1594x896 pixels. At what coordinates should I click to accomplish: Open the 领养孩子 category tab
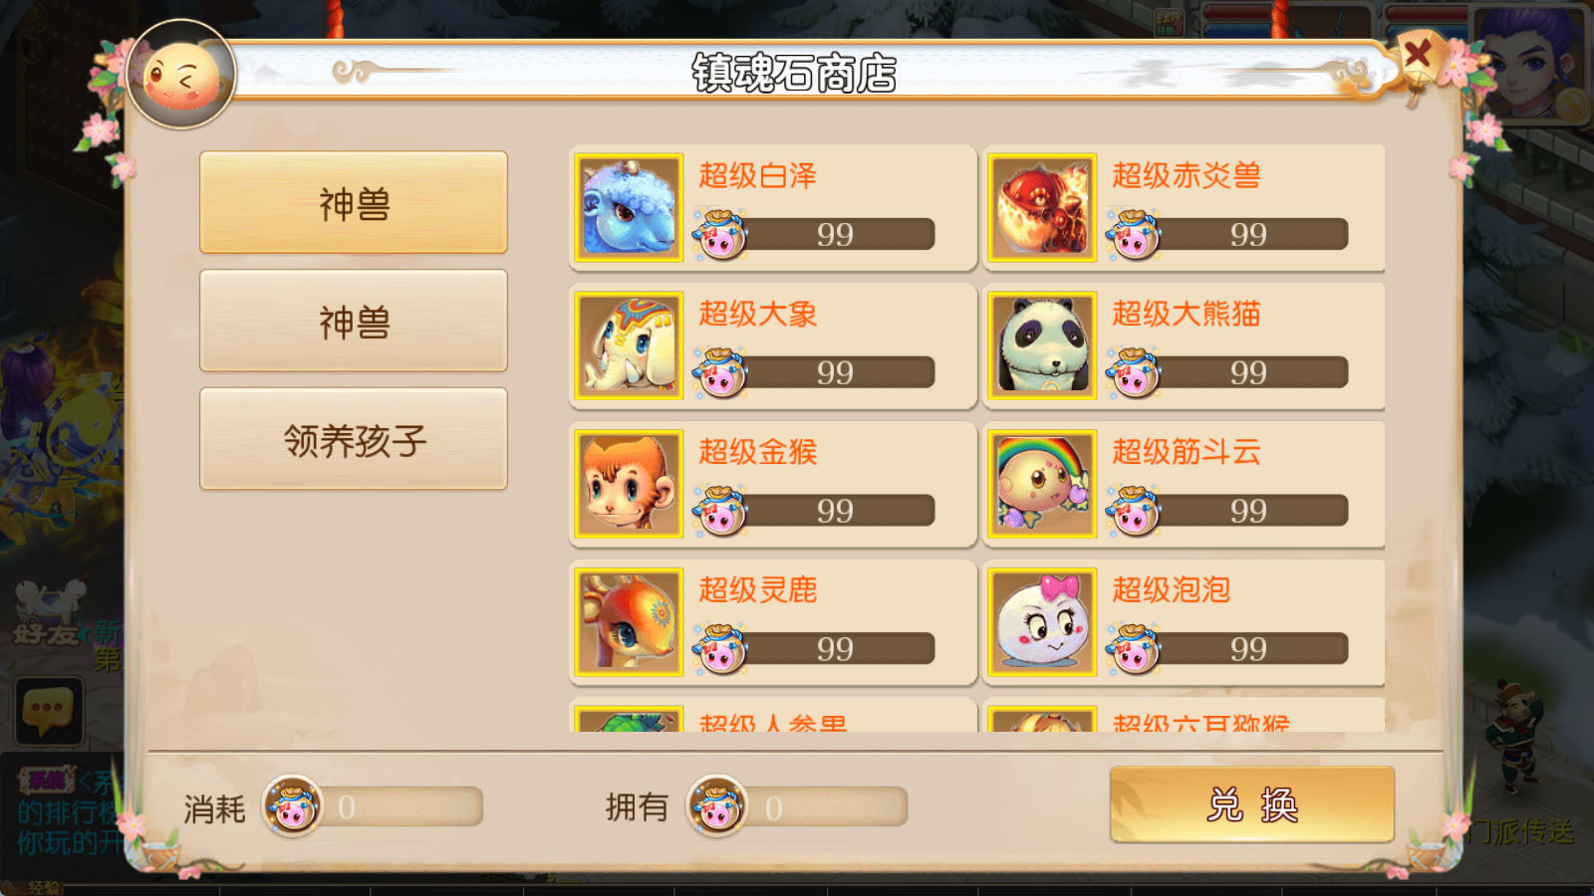coord(354,439)
